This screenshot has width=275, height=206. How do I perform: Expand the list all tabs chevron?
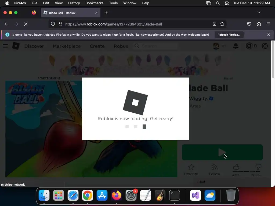click(259, 13)
